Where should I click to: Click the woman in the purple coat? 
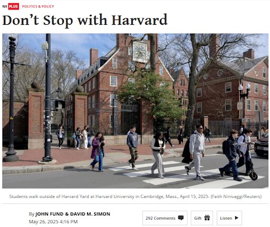click(98, 151)
